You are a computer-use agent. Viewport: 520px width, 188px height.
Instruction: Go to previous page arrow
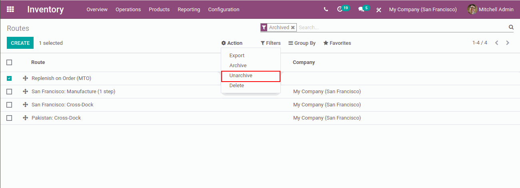click(497, 43)
